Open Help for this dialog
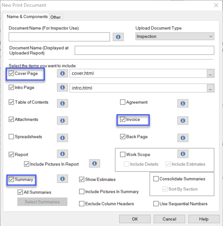This screenshot has height=226, width=223. click(x=204, y=219)
